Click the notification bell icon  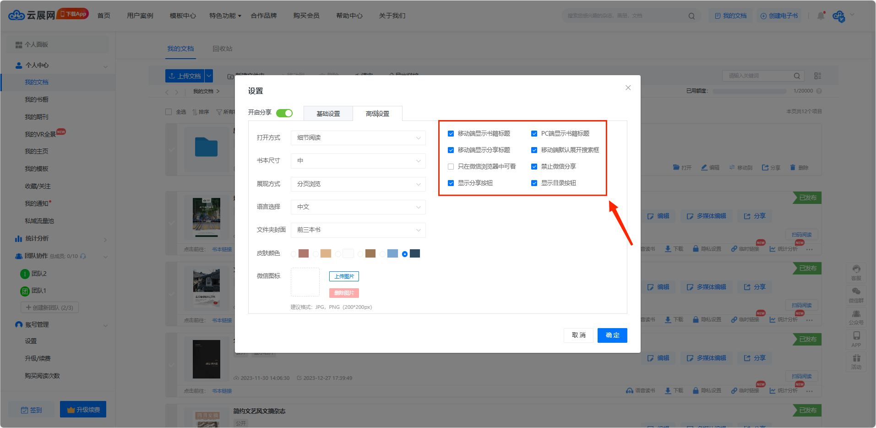(821, 16)
